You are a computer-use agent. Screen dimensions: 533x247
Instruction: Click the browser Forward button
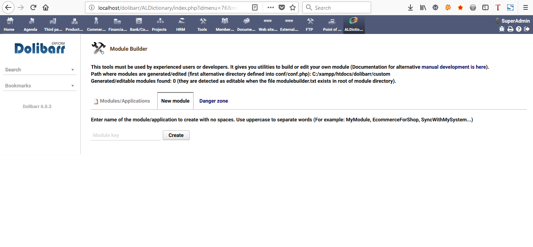[21, 7]
